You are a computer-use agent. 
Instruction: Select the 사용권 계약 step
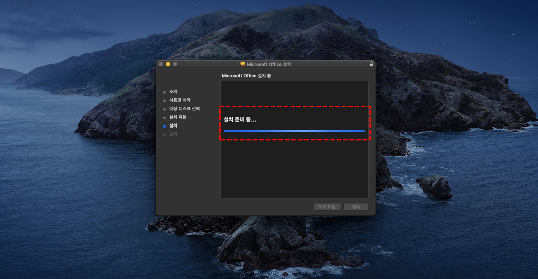[180, 100]
